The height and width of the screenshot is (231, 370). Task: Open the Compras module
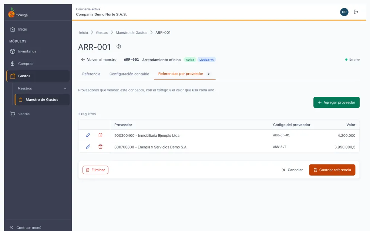(38, 64)
